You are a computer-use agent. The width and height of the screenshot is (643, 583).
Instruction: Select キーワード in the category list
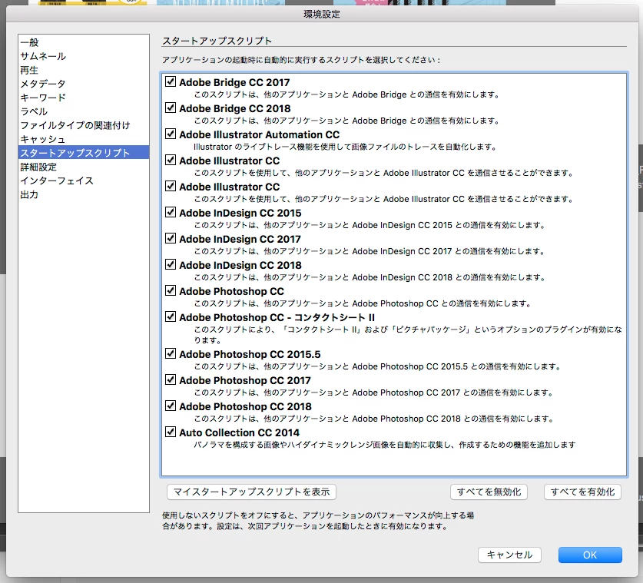point(84,98)
